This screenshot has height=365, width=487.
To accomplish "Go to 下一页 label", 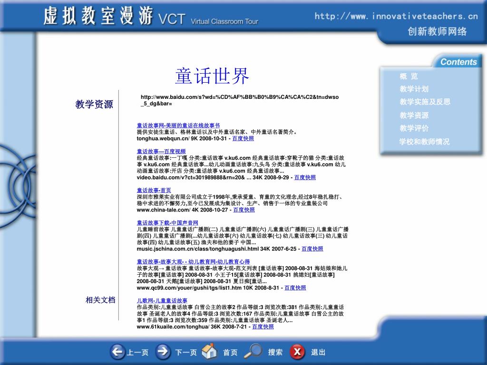I will pyautogui.click(x=186, y=353).
